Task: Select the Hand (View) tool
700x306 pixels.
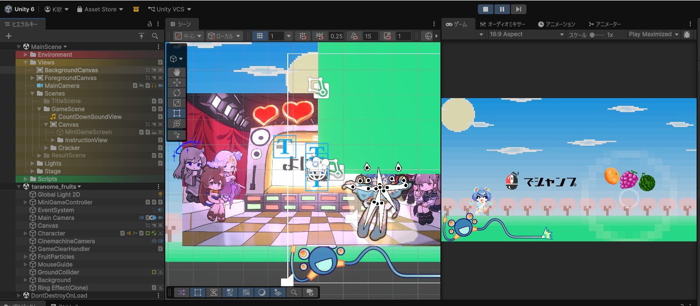Action: [177, 72]
